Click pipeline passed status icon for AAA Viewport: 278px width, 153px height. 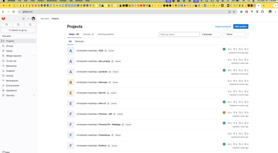pos(224,49)
